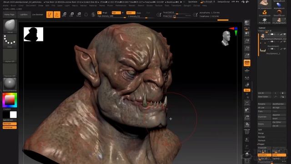Click the silhouette thumbnail preview
Screen dimensions: 291x164
pyautogui.click(x=33, y=34)
